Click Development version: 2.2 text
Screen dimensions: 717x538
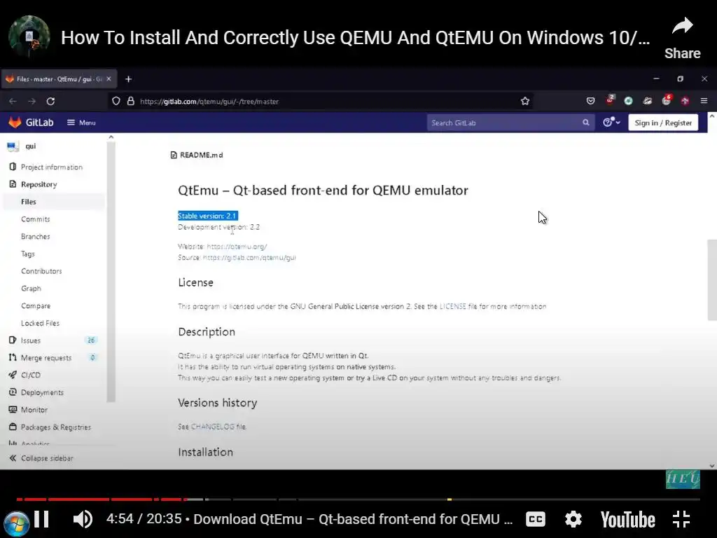point(218,227)
